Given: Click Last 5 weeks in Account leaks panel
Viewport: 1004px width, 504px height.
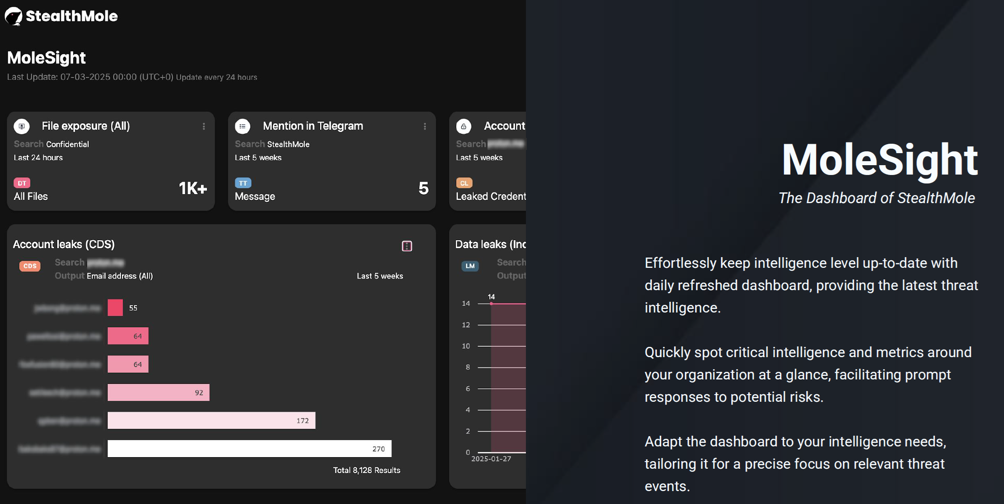Looking at the screenshot, I should click(380, 276).
